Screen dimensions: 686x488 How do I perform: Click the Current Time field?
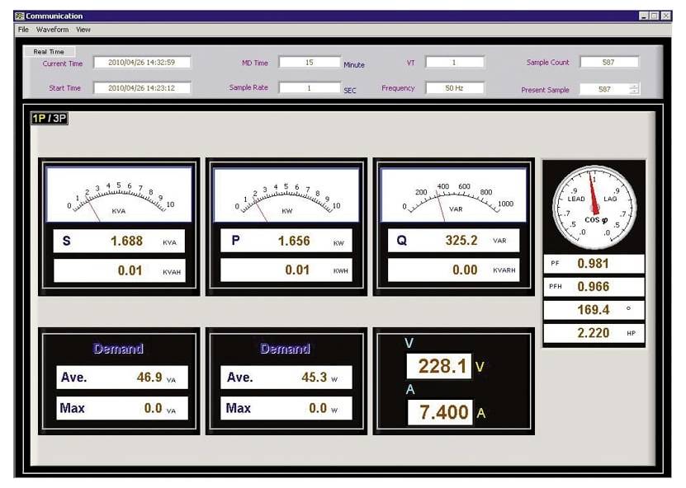point(142,63)
